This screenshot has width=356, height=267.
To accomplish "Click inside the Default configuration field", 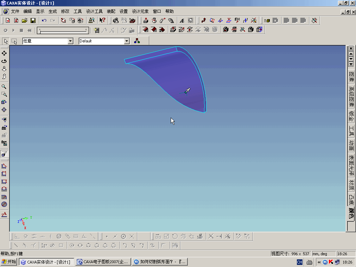I will 102,41.
